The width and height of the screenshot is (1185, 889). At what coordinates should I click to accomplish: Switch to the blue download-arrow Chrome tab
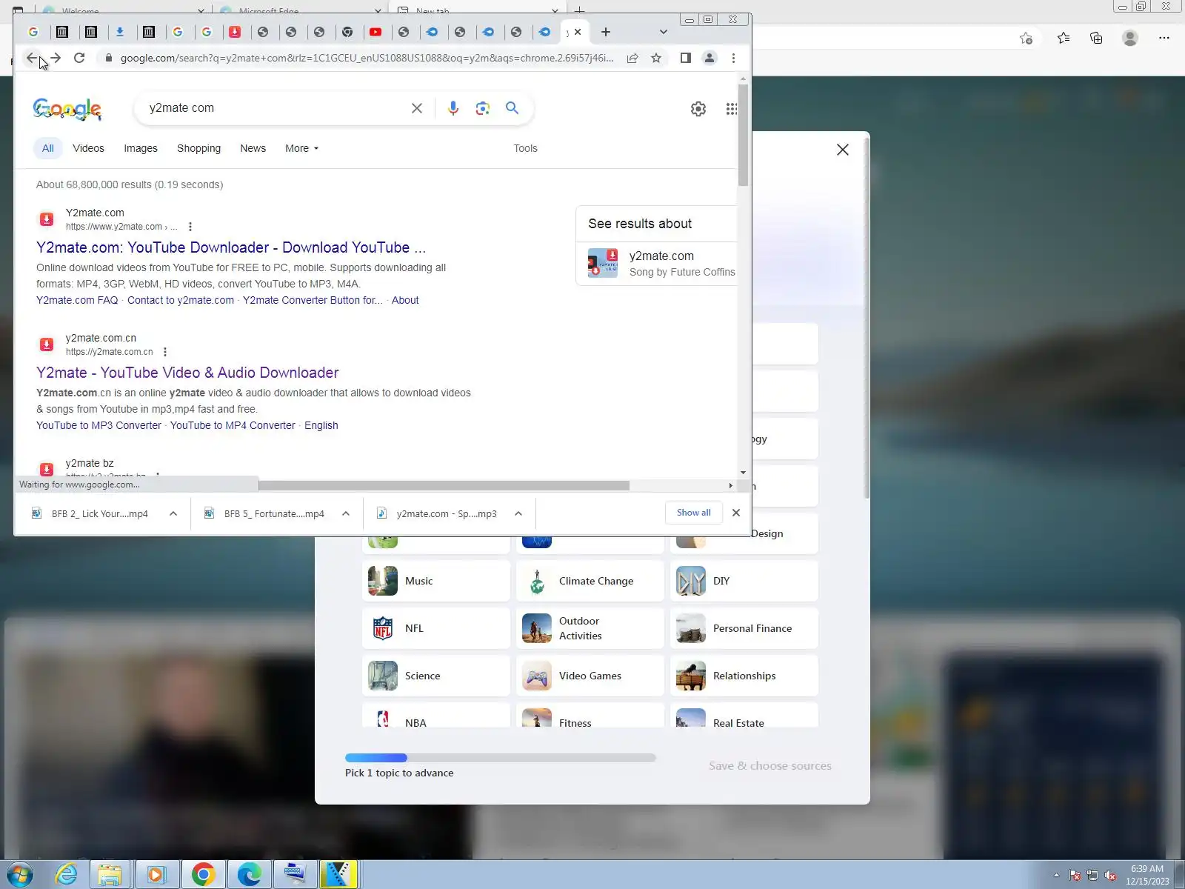tap(120, 32)
